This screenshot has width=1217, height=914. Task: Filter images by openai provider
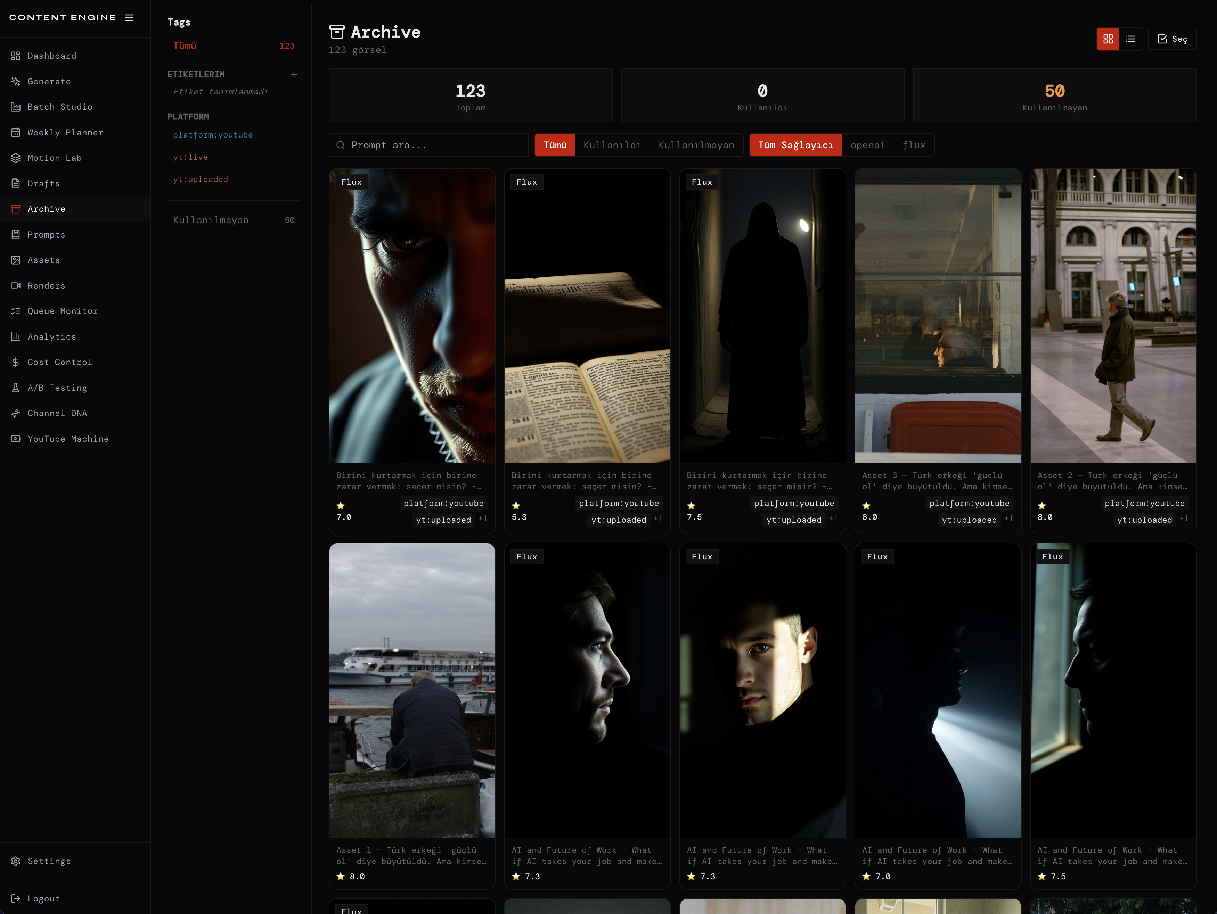coord(868,145)
